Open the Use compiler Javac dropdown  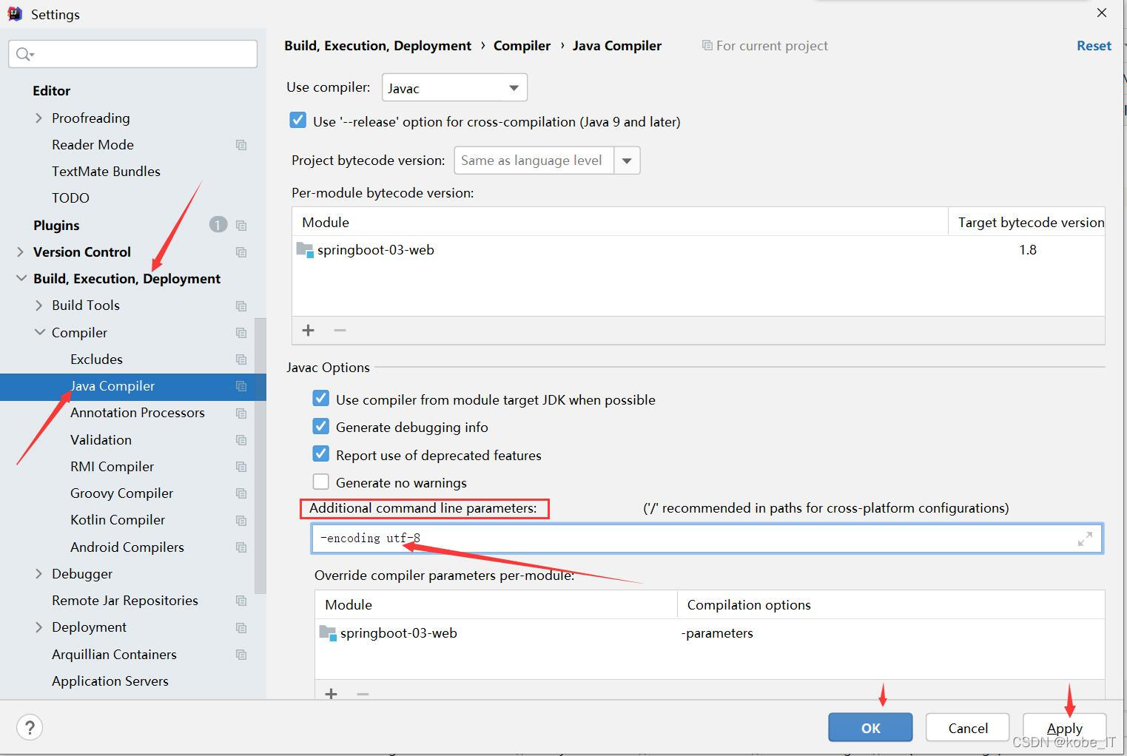(x=454, y=88)
